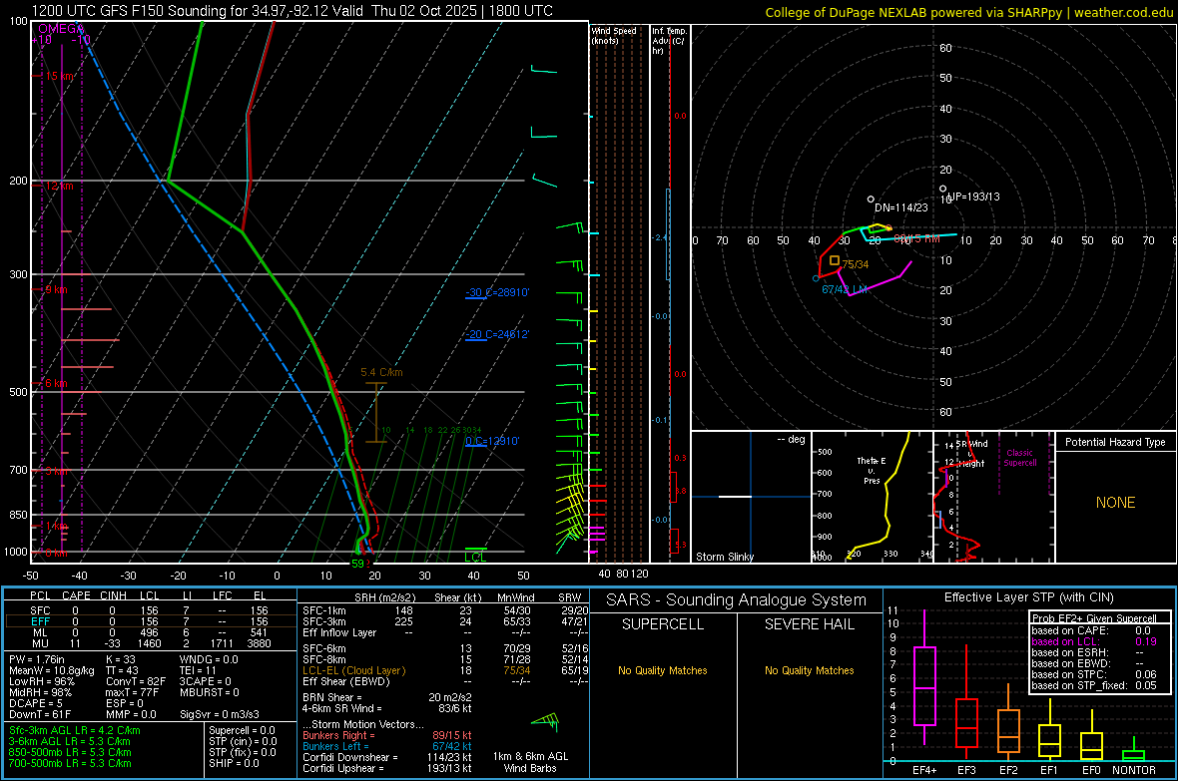
Task: Click the Theta-E v. Pres inset label
Action: [x=872, y=470]
